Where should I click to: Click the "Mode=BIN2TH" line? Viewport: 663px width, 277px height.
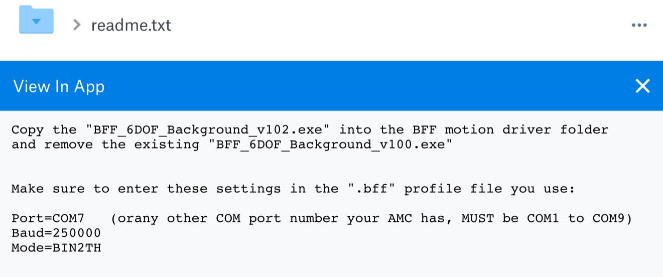[x=56, y=247]
